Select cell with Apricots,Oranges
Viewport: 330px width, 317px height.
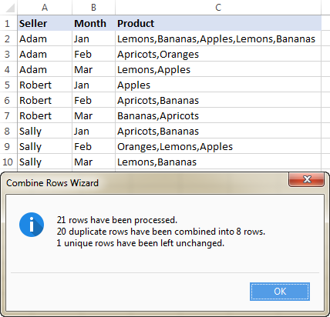[x=218, y=54]
